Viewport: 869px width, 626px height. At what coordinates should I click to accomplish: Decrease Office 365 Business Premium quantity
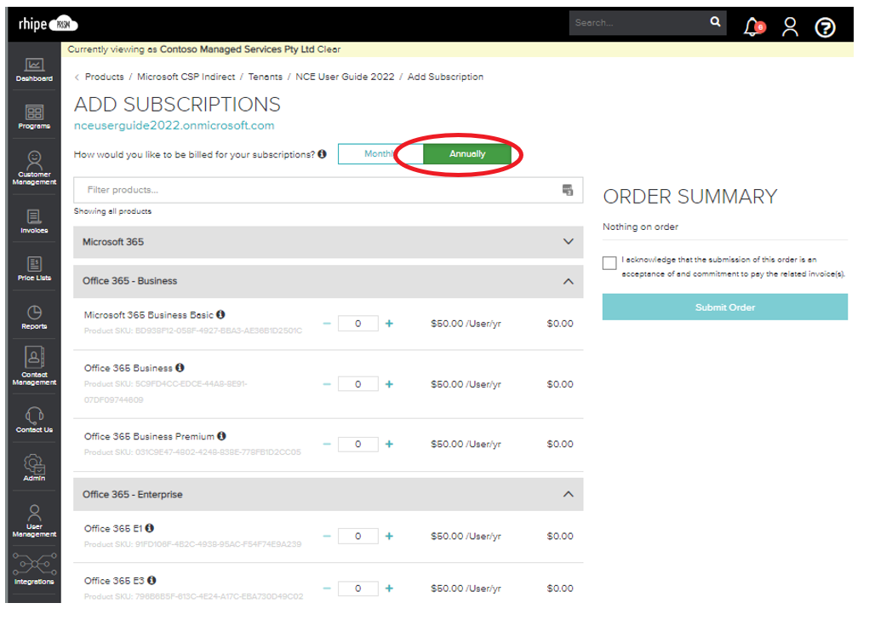(x=327, y=444)
